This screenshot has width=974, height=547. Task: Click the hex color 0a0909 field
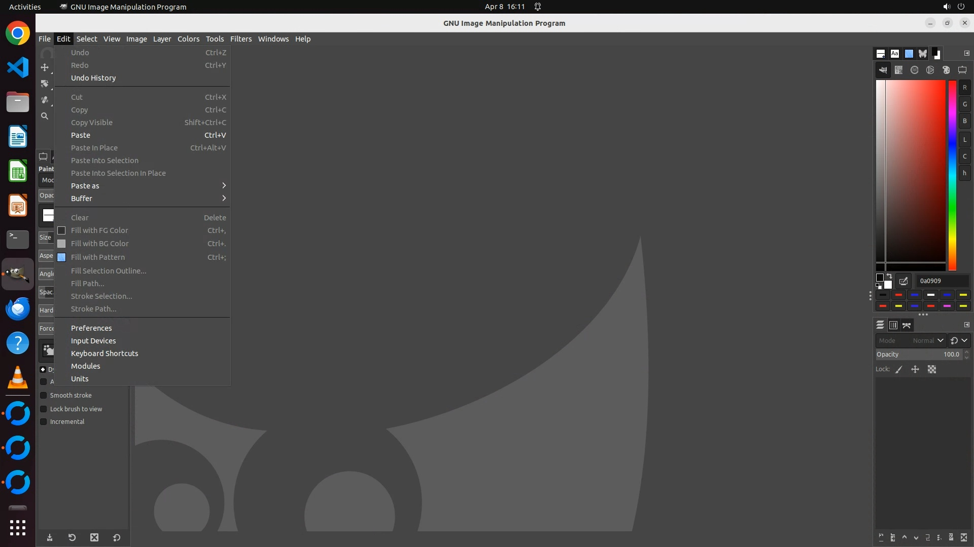tap(942, 281)
